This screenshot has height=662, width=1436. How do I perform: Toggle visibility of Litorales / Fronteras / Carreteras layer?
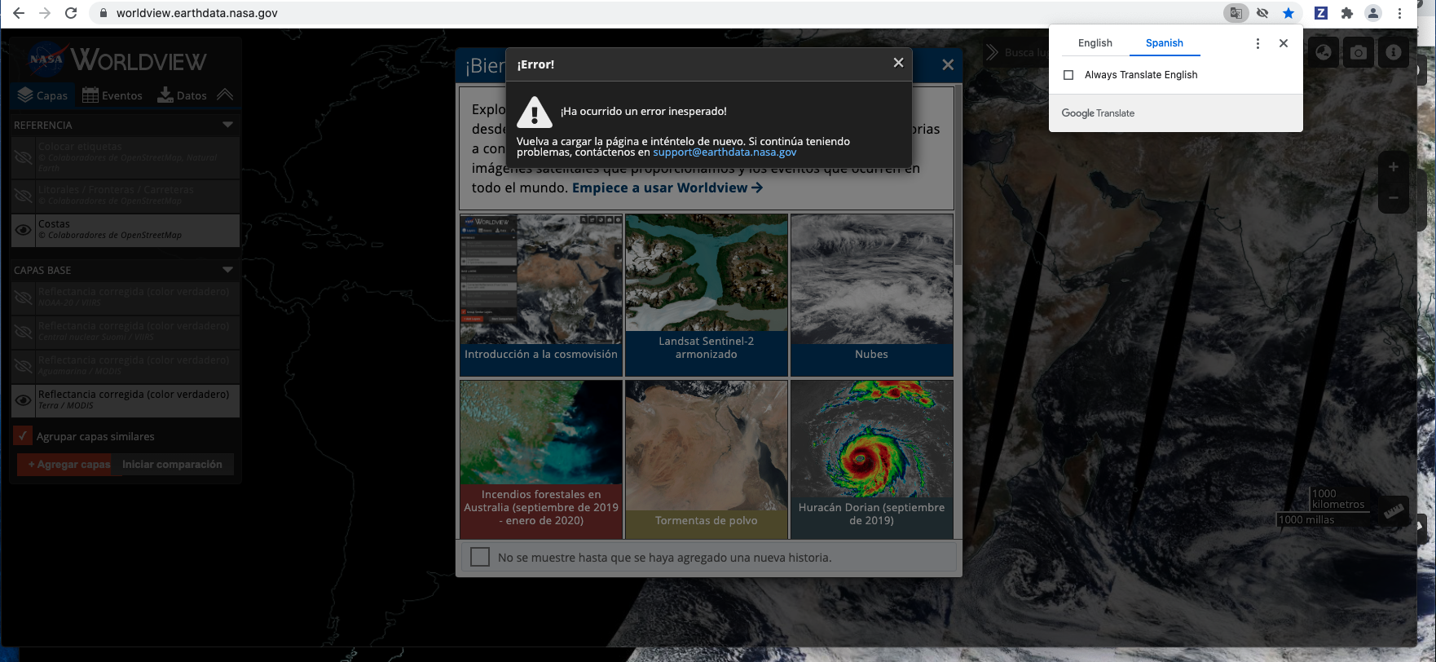point(24,196)
